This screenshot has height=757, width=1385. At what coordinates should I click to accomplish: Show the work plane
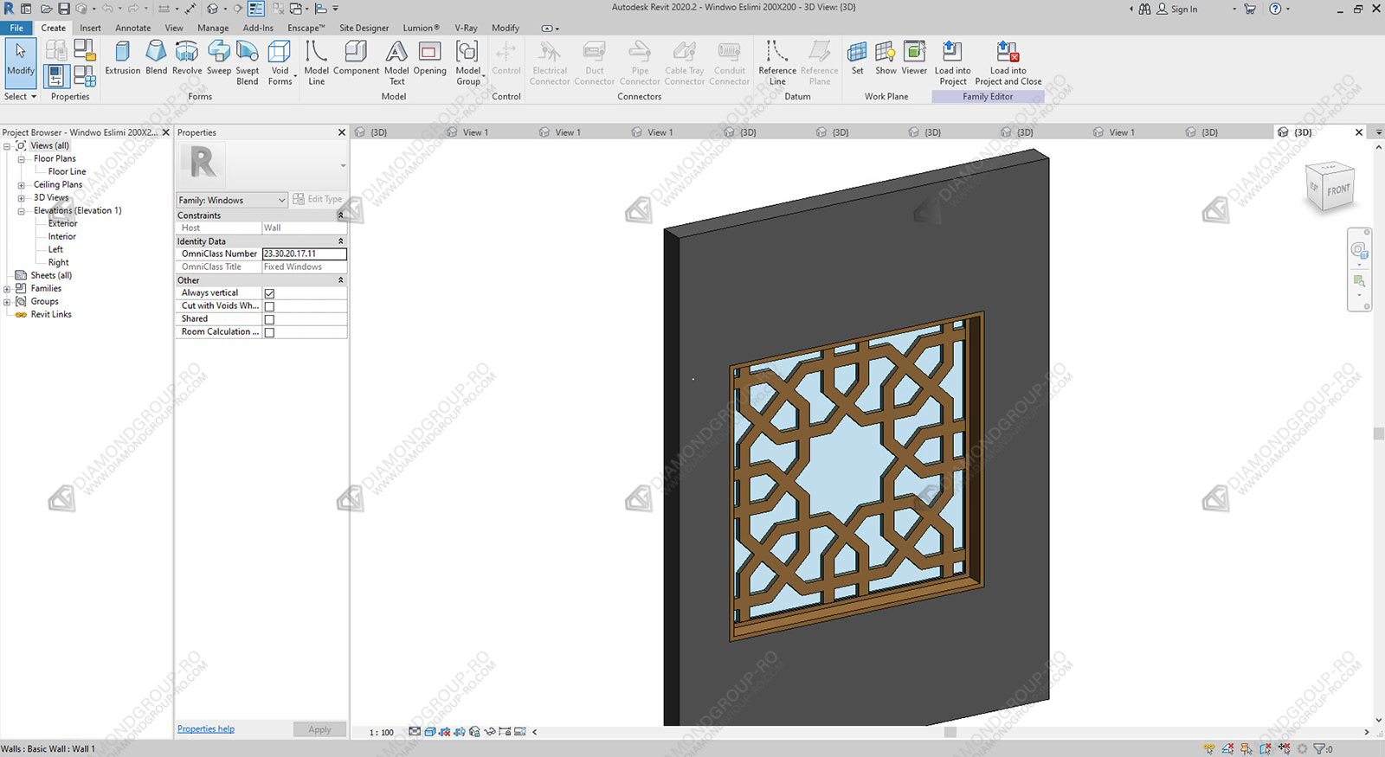click(886, 58)
